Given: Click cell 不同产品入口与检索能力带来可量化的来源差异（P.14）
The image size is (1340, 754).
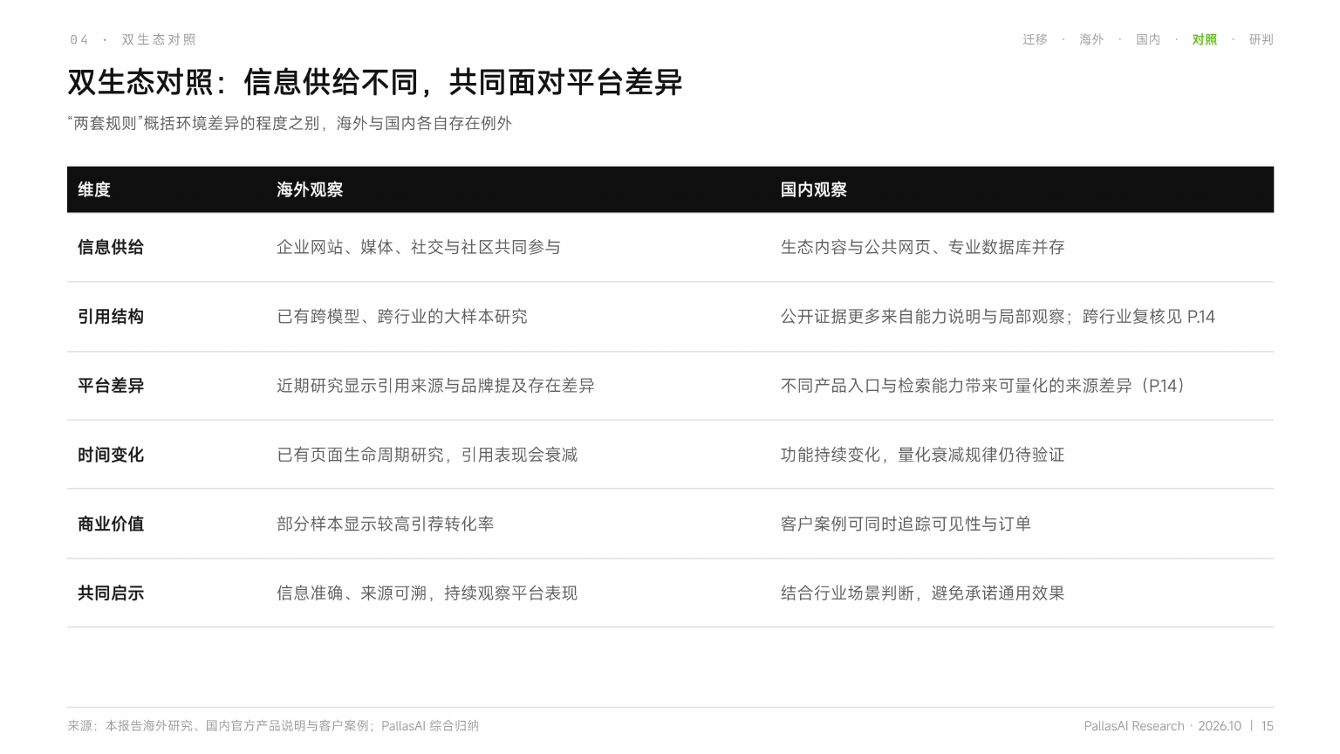Looking at the screenshot, I should click(x=985, y=386).
